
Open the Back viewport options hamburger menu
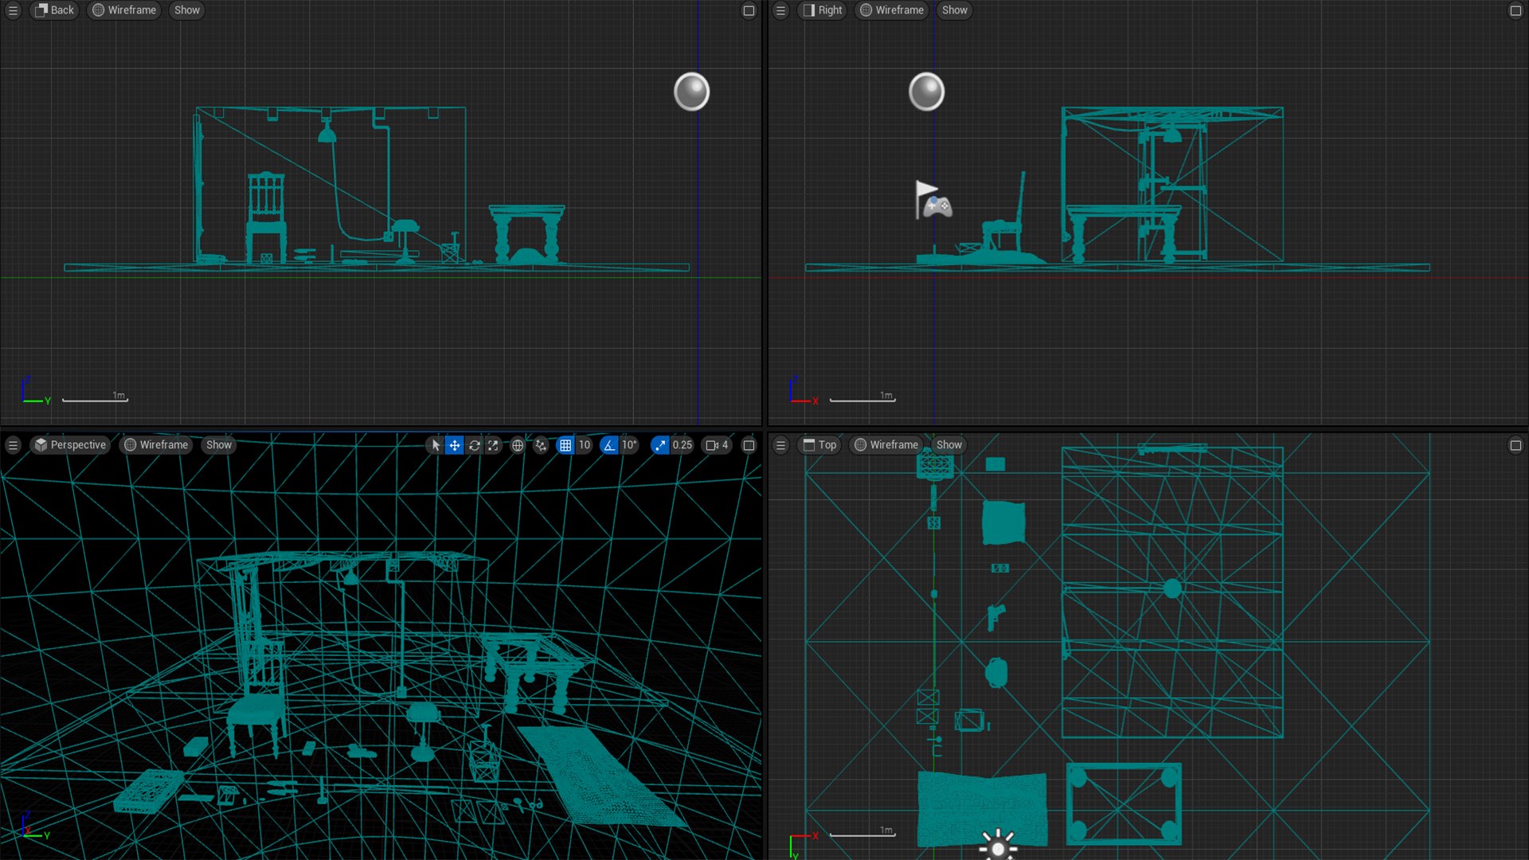pyautogui.click(x=13, y=10)
